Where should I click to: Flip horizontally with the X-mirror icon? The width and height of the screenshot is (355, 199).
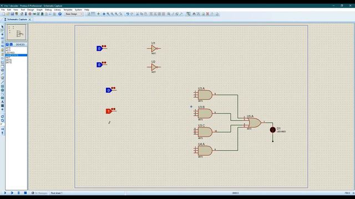(x=2, y=129)
